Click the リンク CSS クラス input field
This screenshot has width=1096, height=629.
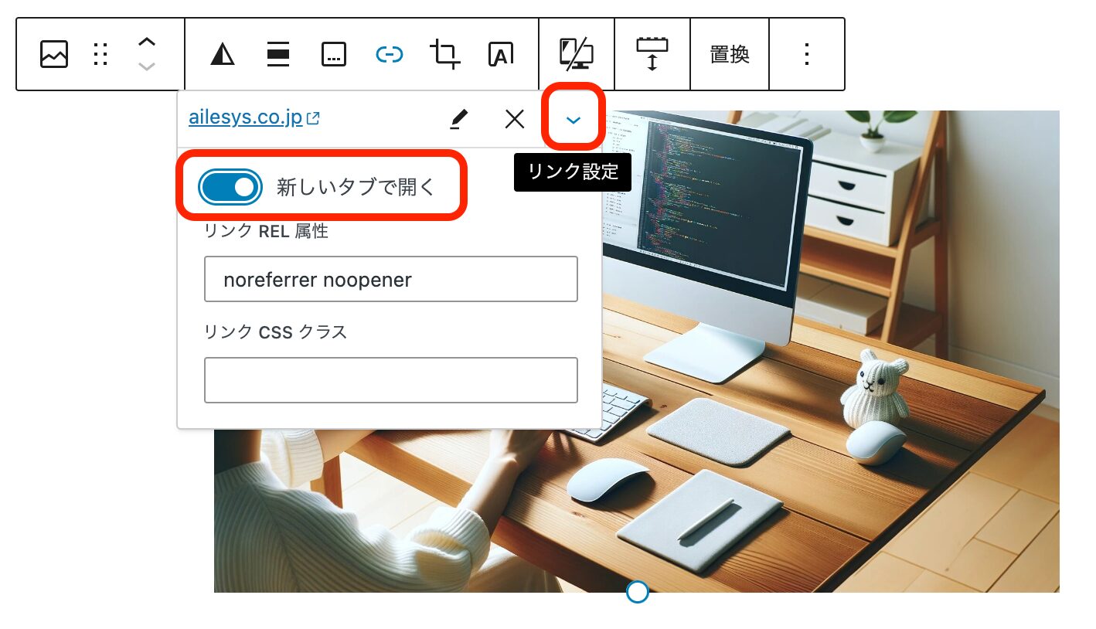[391, 379]
